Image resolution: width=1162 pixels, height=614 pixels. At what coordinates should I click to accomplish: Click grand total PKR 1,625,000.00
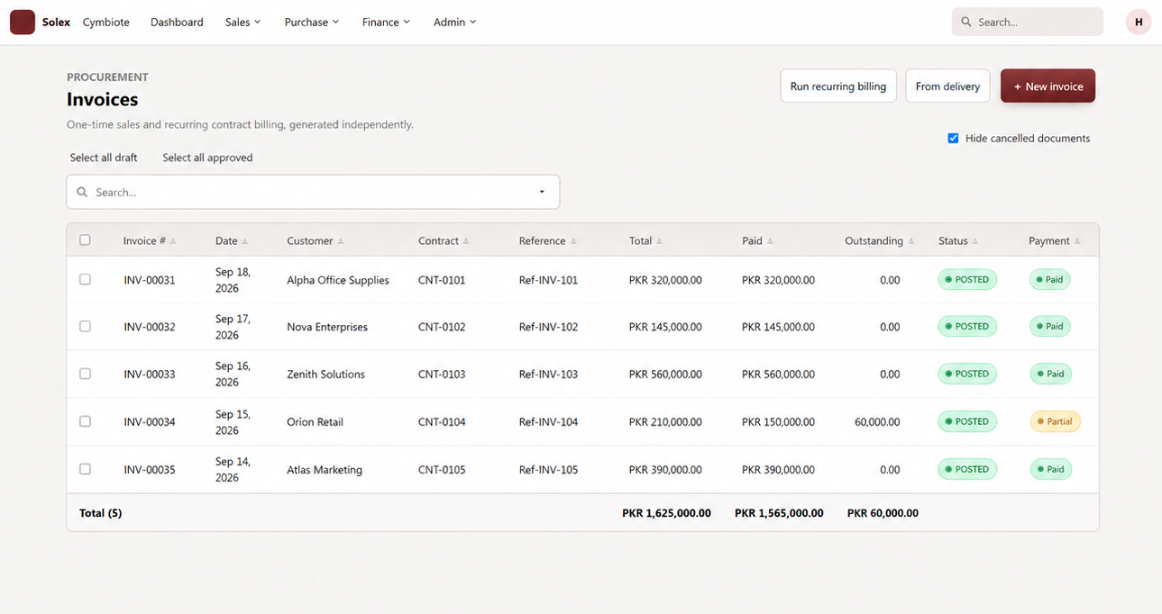(x=666, y=513)
